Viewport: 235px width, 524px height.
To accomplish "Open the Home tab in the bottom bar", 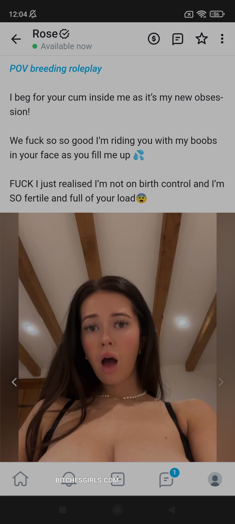I will coord(20,479).
